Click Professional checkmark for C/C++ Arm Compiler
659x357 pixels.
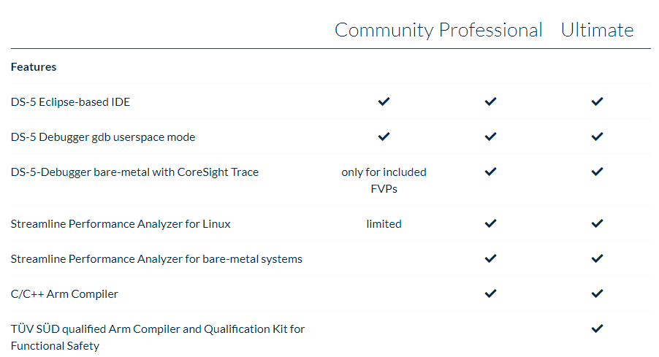click(490, 293)
